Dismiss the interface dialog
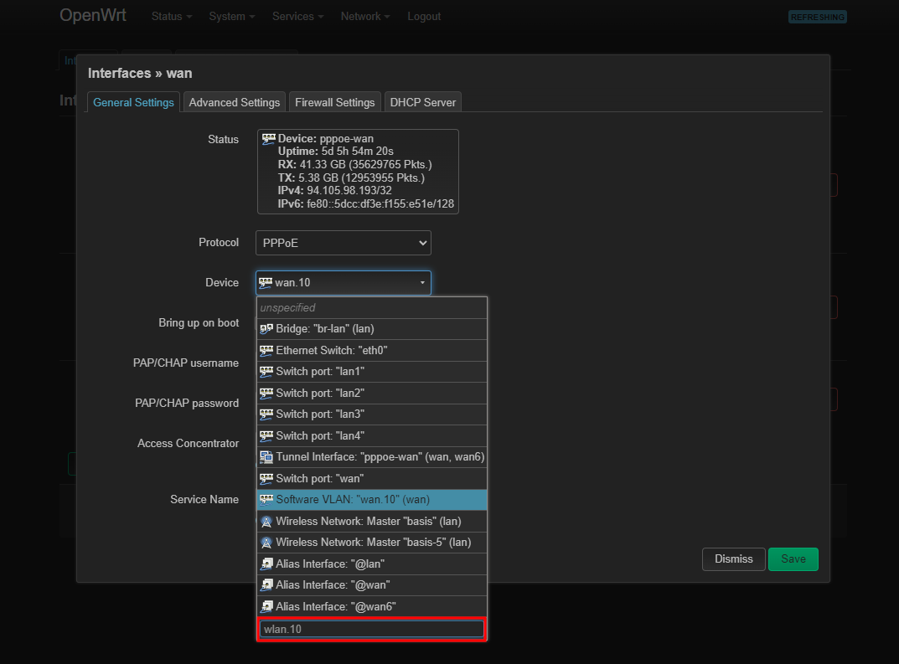This screenshot has height=664, width=899. 733,559
